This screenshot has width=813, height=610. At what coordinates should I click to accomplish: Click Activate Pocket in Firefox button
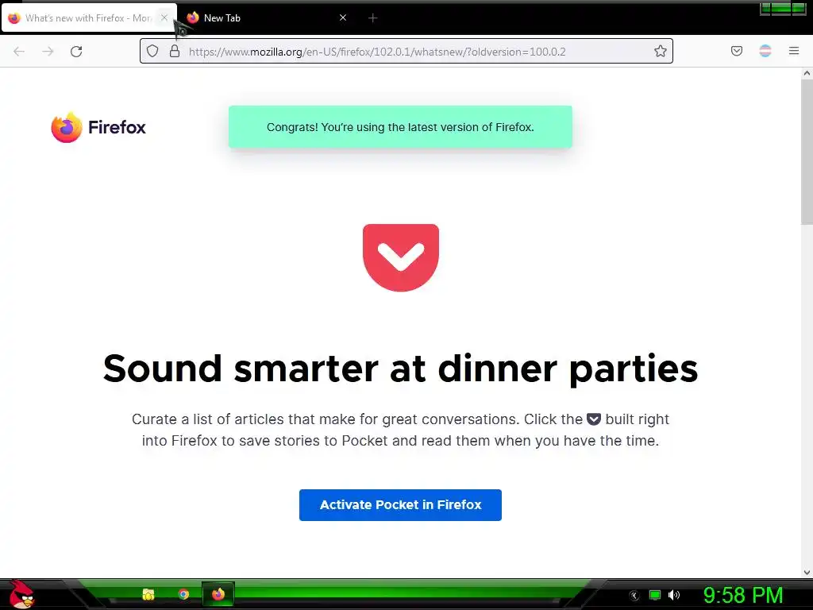click(x=400, y=504)
